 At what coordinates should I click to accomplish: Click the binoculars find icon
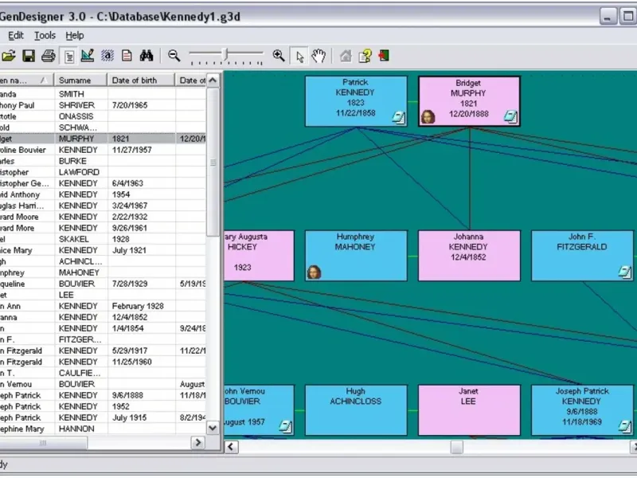click(x=147, y=56)
